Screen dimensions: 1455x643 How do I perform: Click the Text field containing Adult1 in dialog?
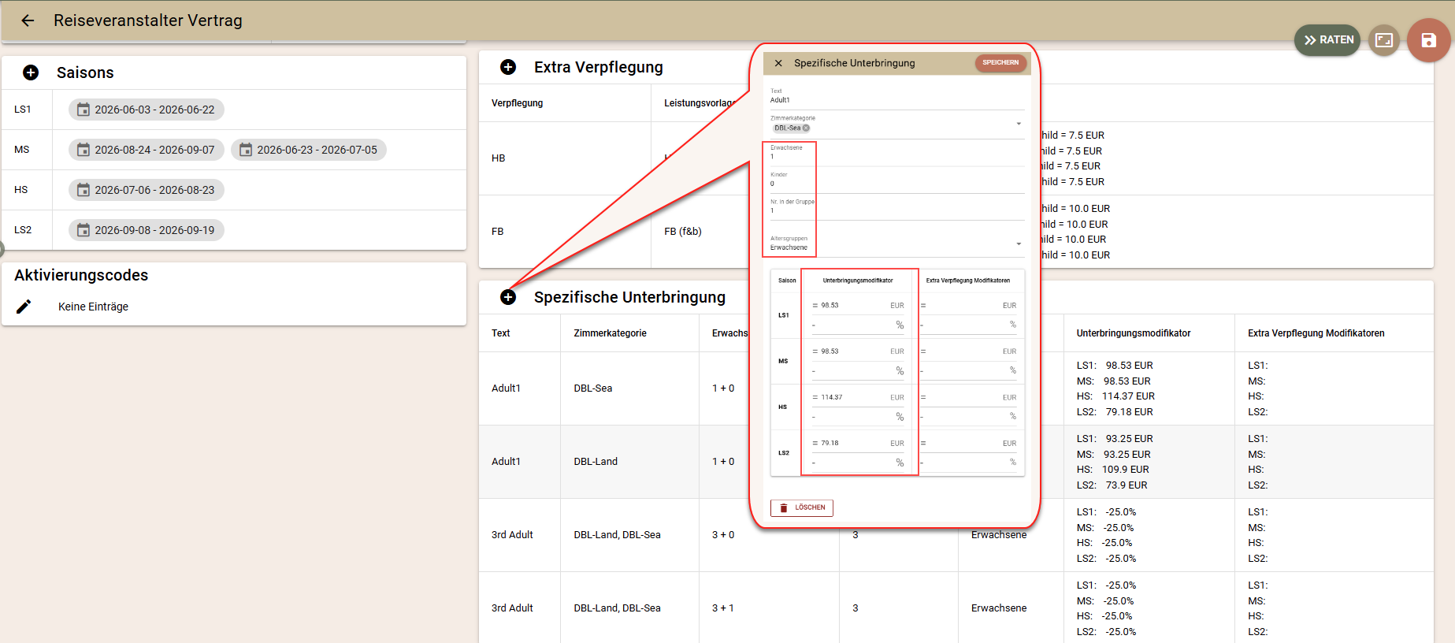click(897, 98)
